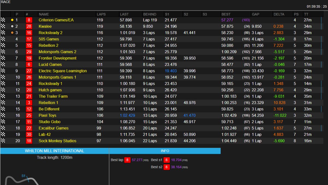
Task: Click the number 8 badge next to Best lap
Action: [x=127, y=160]
